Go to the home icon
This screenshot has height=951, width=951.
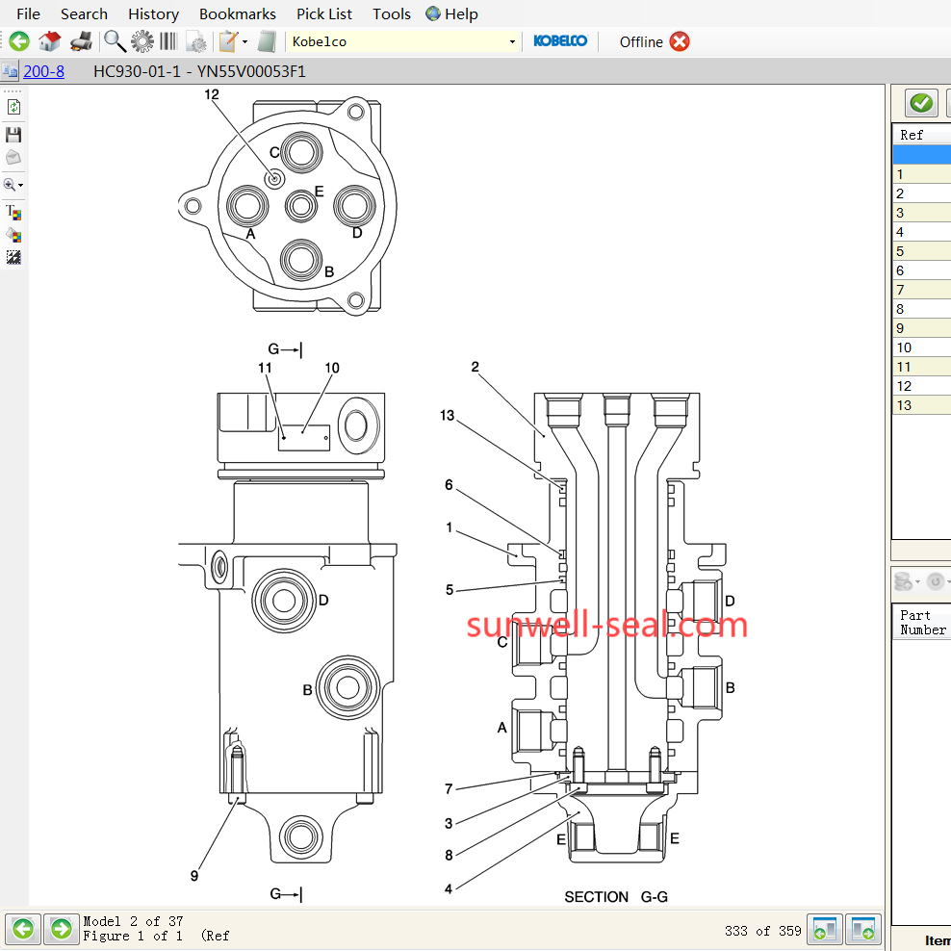click(50, 41)
